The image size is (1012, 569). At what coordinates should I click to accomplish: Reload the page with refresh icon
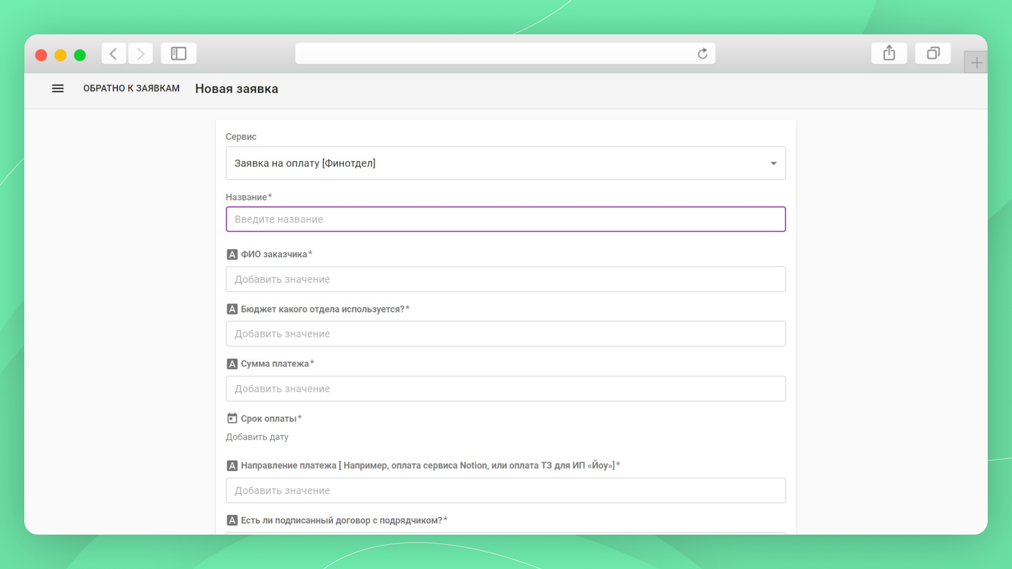[x=702, y=54]
